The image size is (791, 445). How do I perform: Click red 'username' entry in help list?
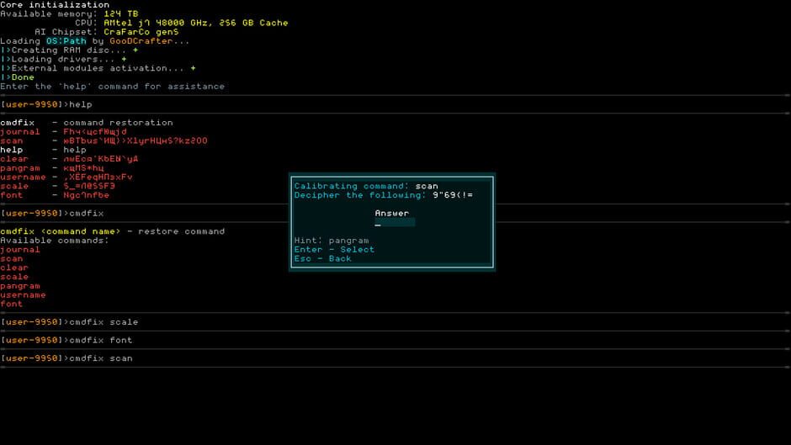point(24,177)
